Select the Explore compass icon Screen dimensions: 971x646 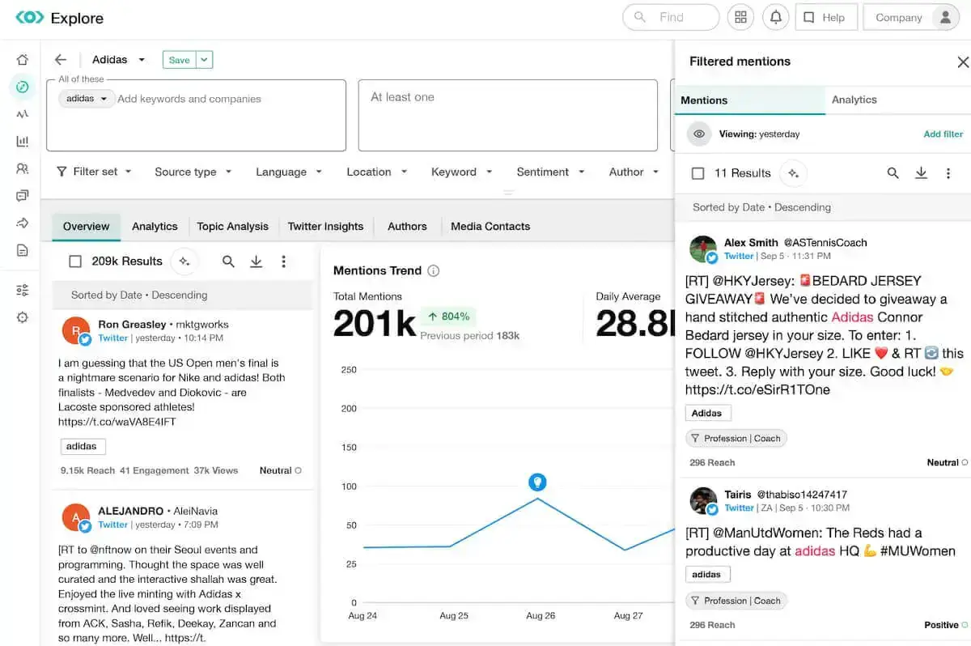[22, 87]
